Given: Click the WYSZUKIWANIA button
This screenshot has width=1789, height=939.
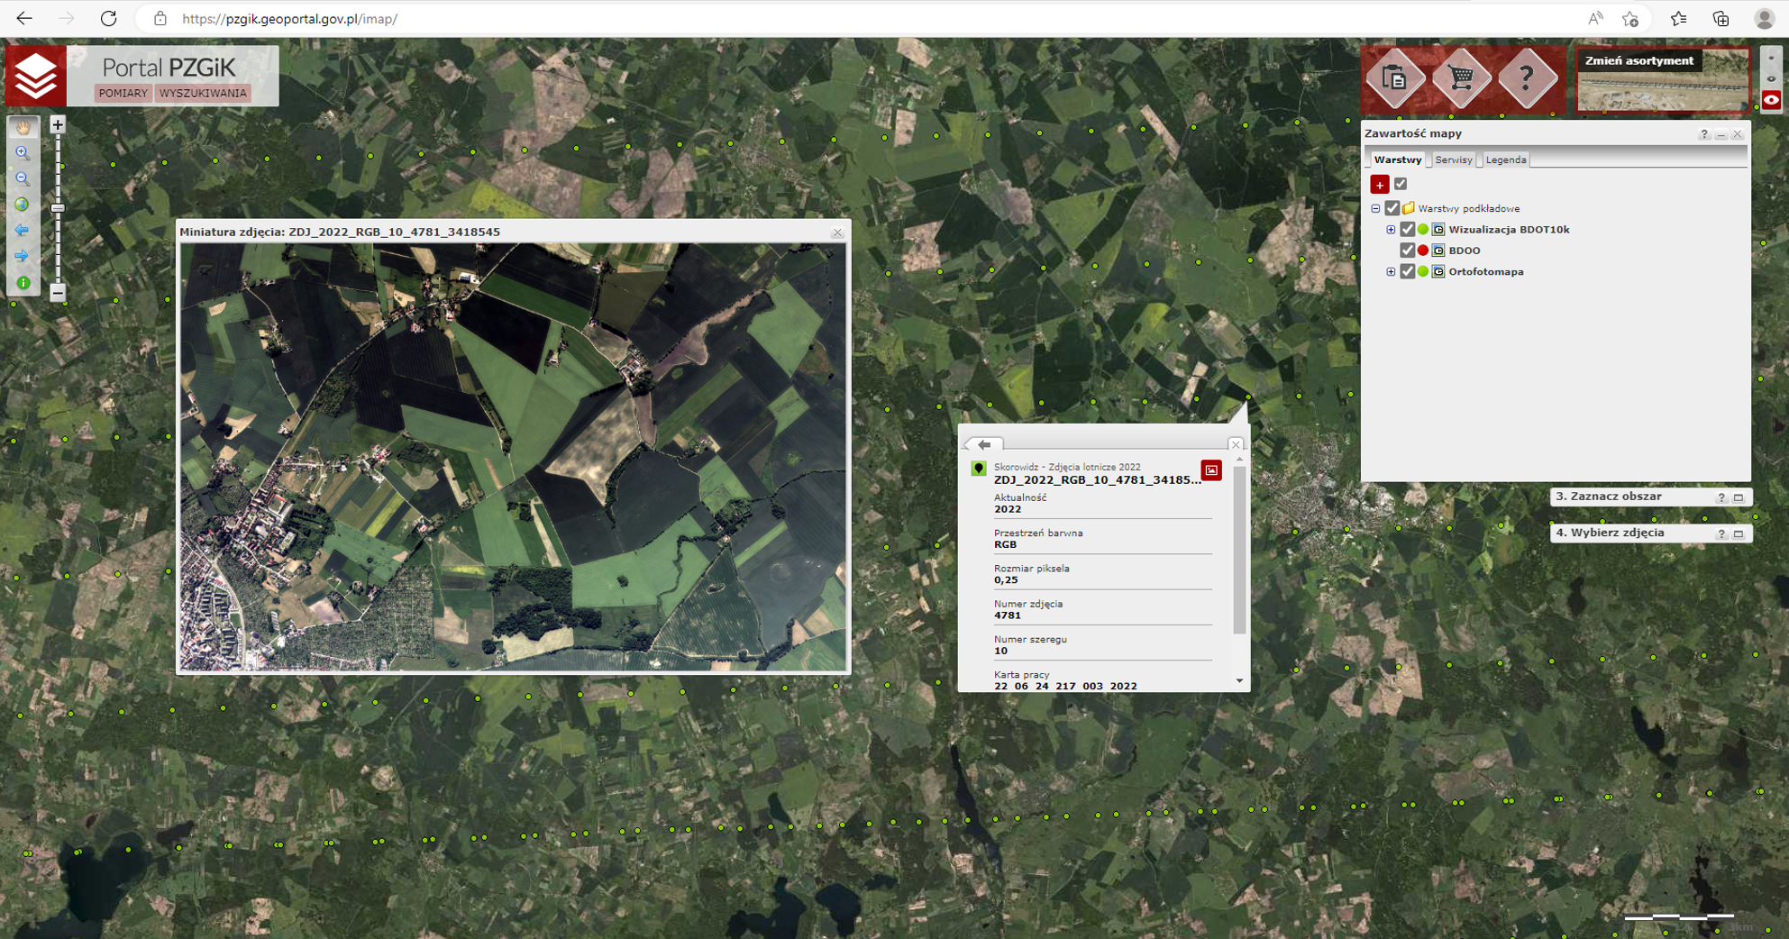Looking at the screenshot, I should (x=203, y=93).
